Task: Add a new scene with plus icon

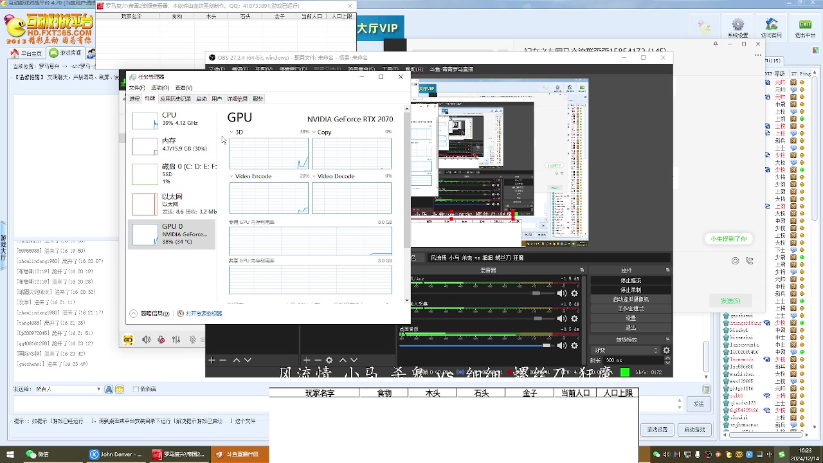Action: pyautogui.click(x=211, y=360)
